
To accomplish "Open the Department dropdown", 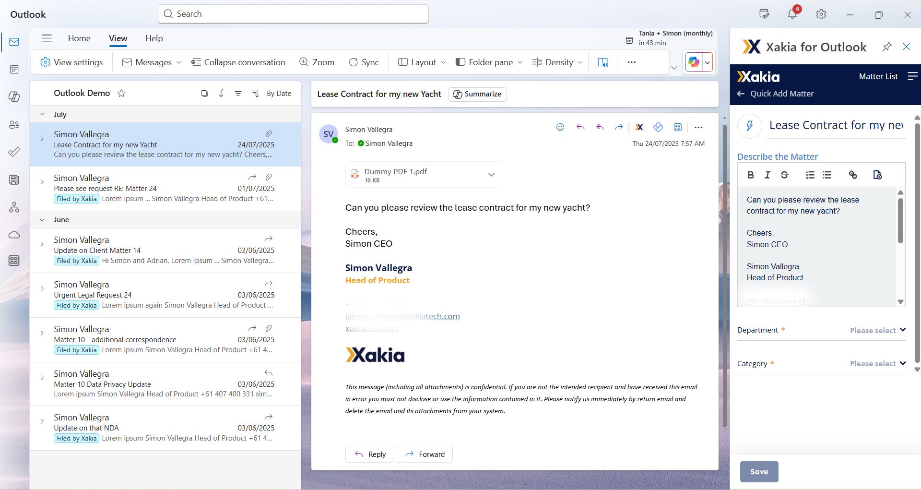I will pos(877,330).
